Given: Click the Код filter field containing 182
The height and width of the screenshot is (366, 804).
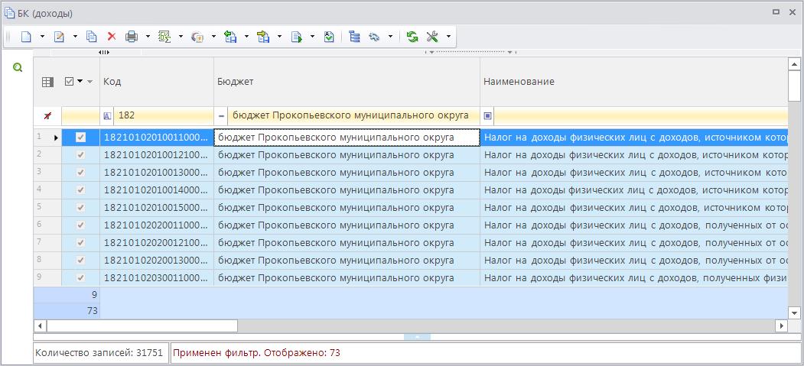Looking at the screenshot, I should coord(164,116).
